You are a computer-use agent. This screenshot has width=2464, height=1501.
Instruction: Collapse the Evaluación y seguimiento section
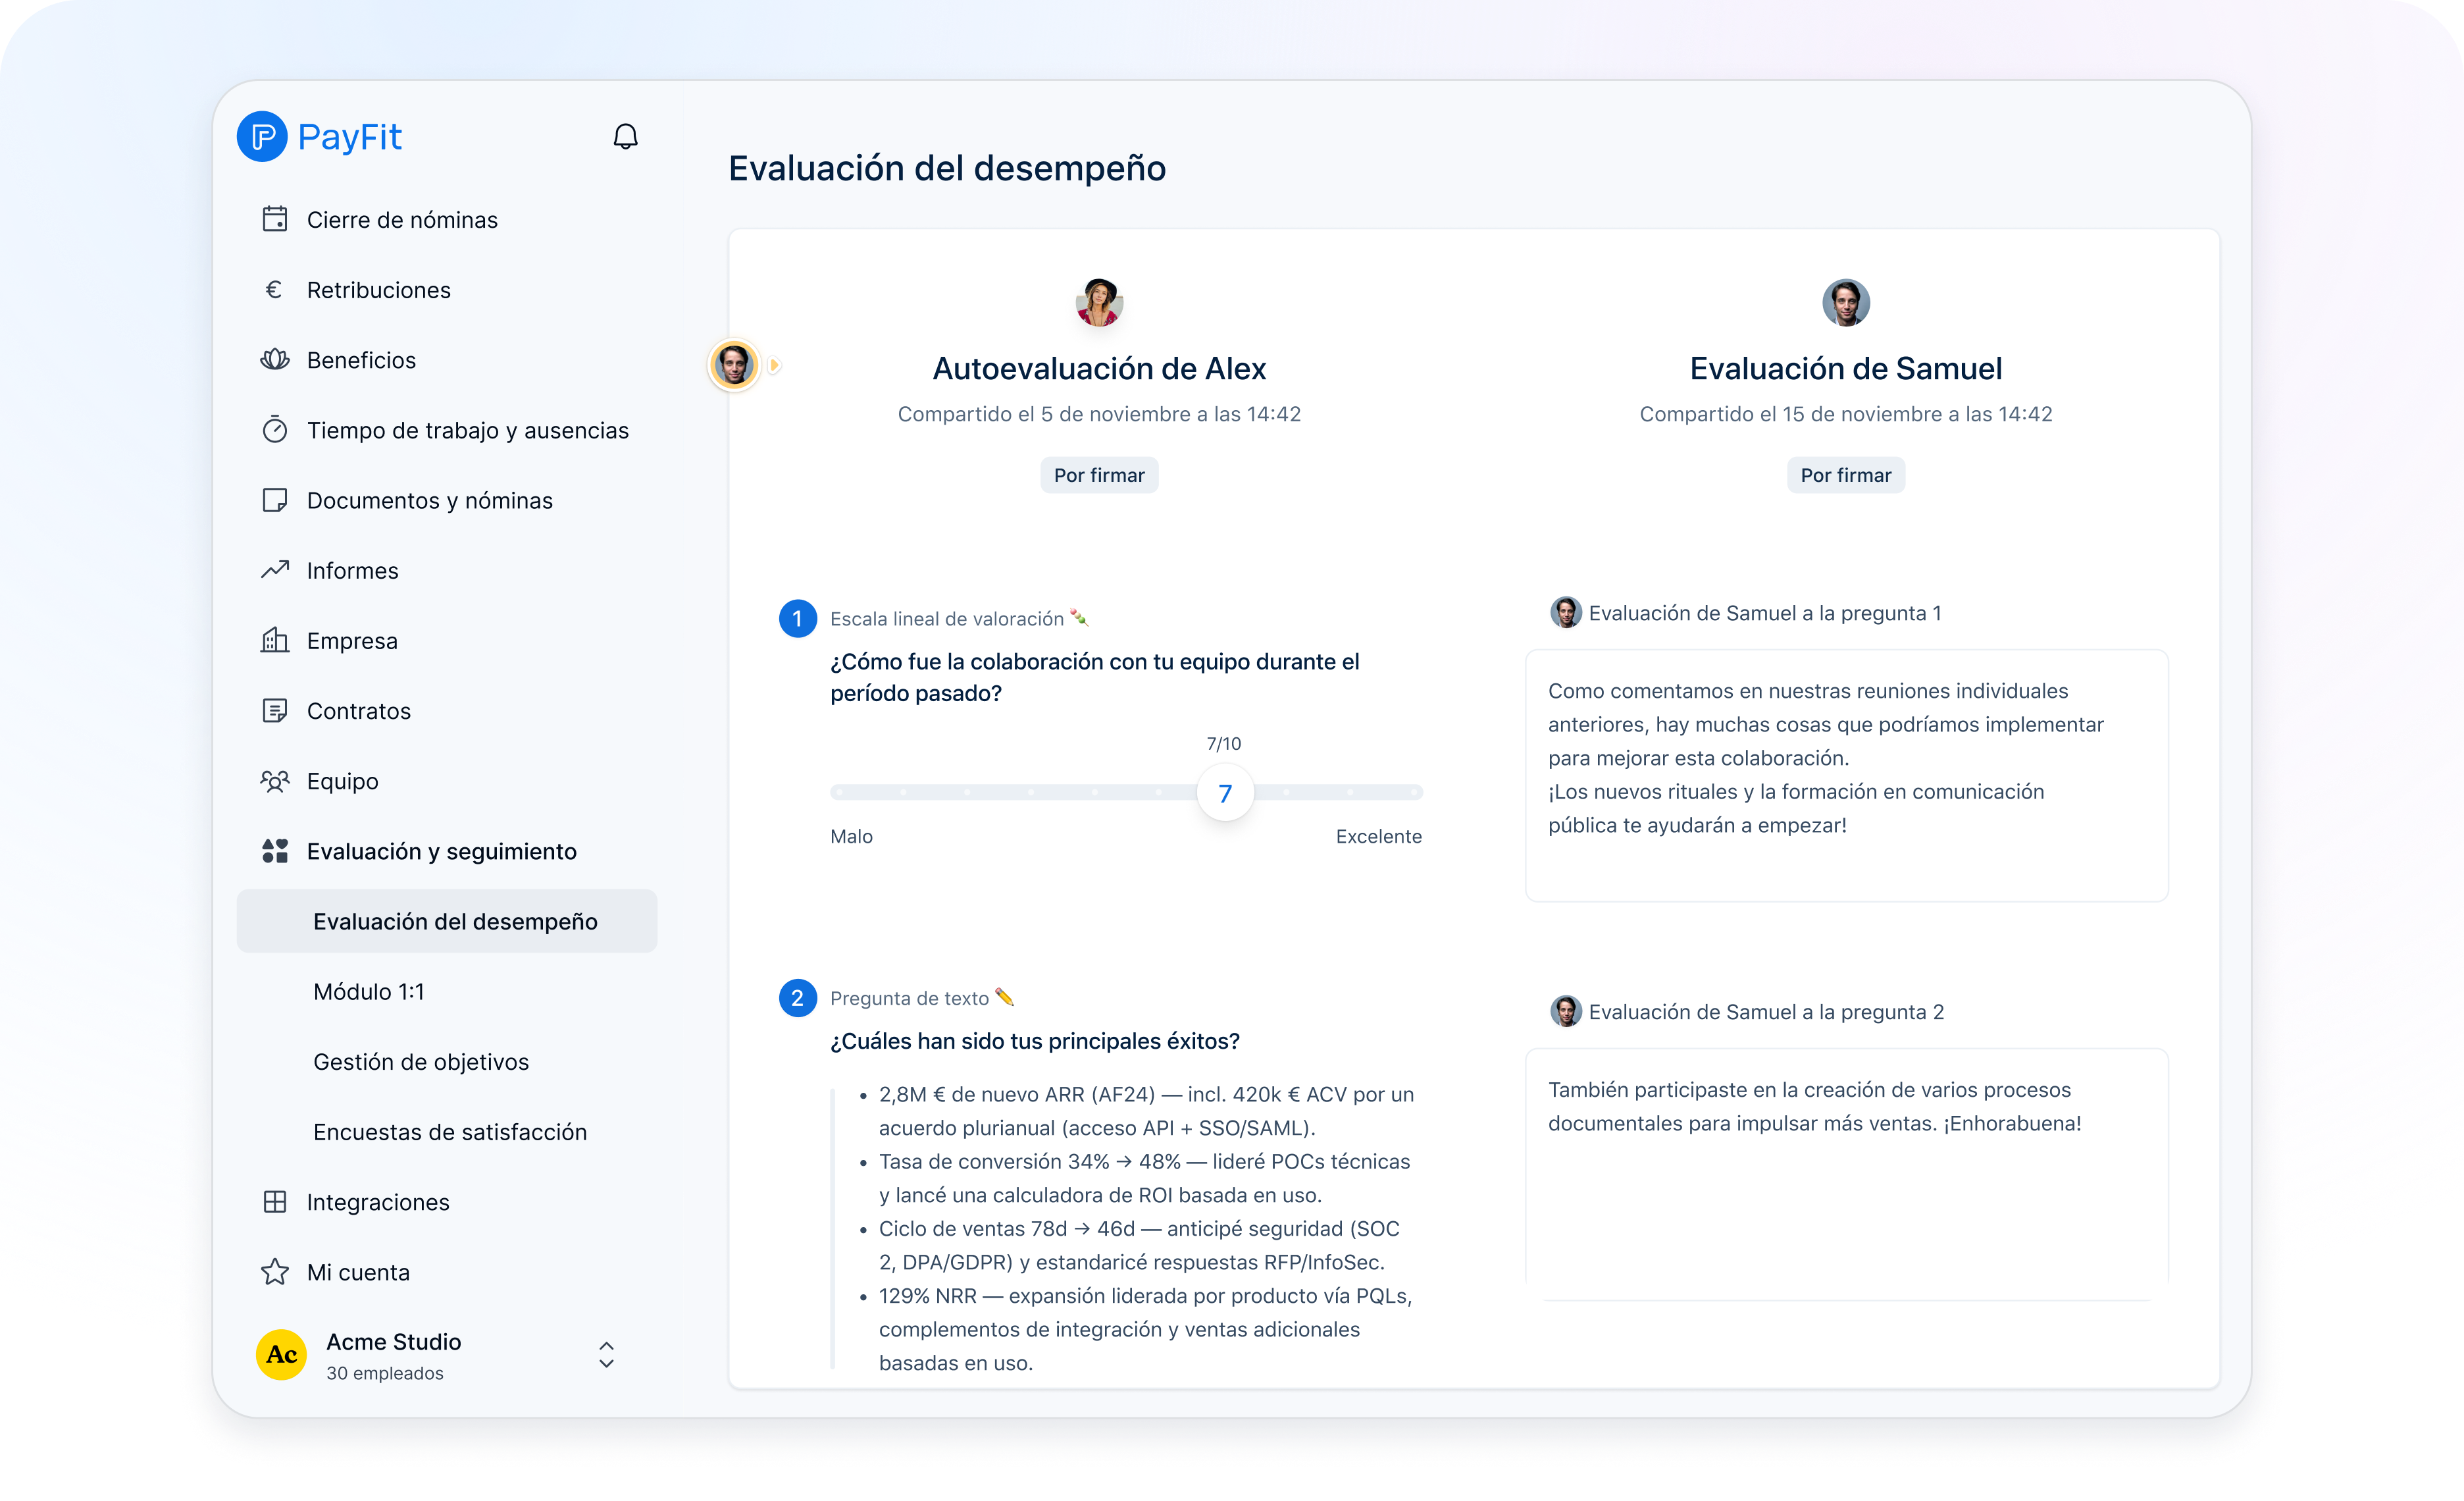tap(441, 851)
